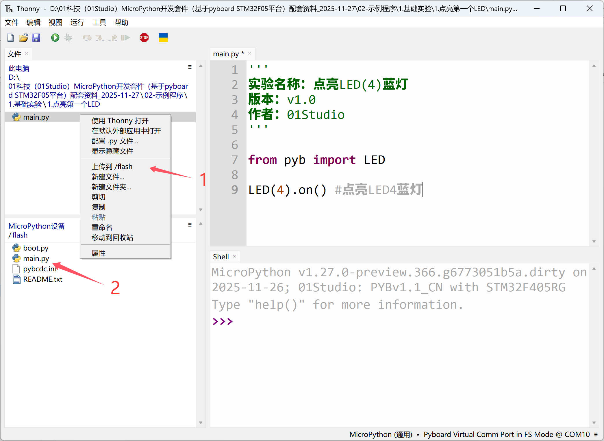Open MicroPython device panel hamburger menu
This screenshot has width=604, height=441.
(190, 225)
